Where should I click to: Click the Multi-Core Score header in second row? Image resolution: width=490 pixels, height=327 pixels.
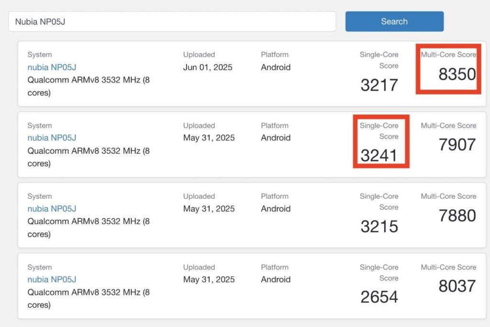point(448,125)
